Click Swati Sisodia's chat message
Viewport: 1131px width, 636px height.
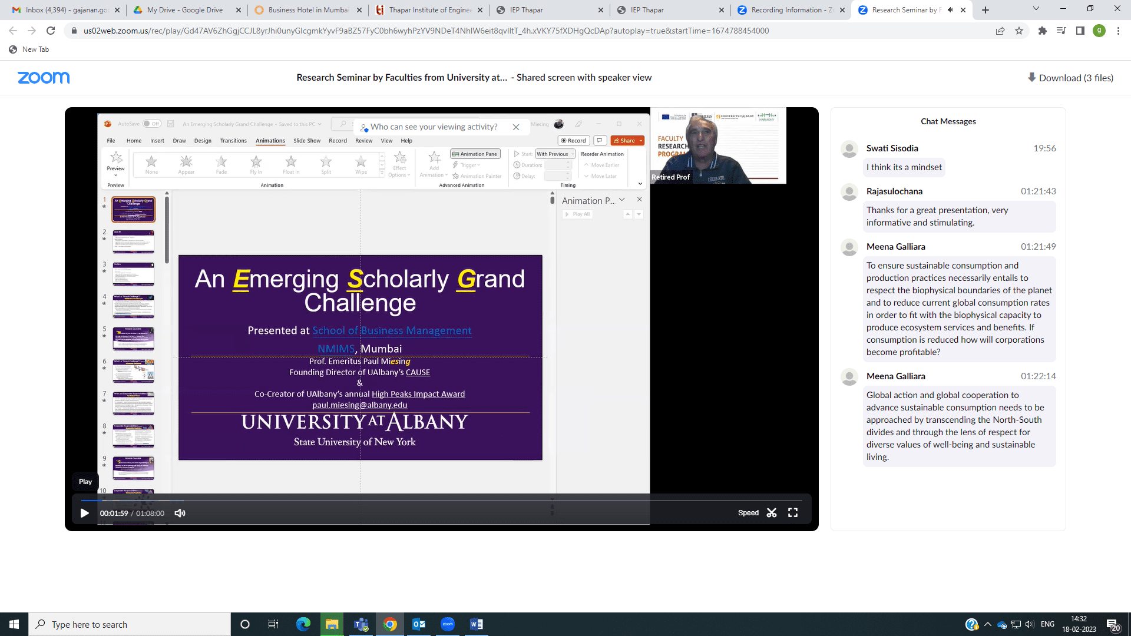[904, 167]
